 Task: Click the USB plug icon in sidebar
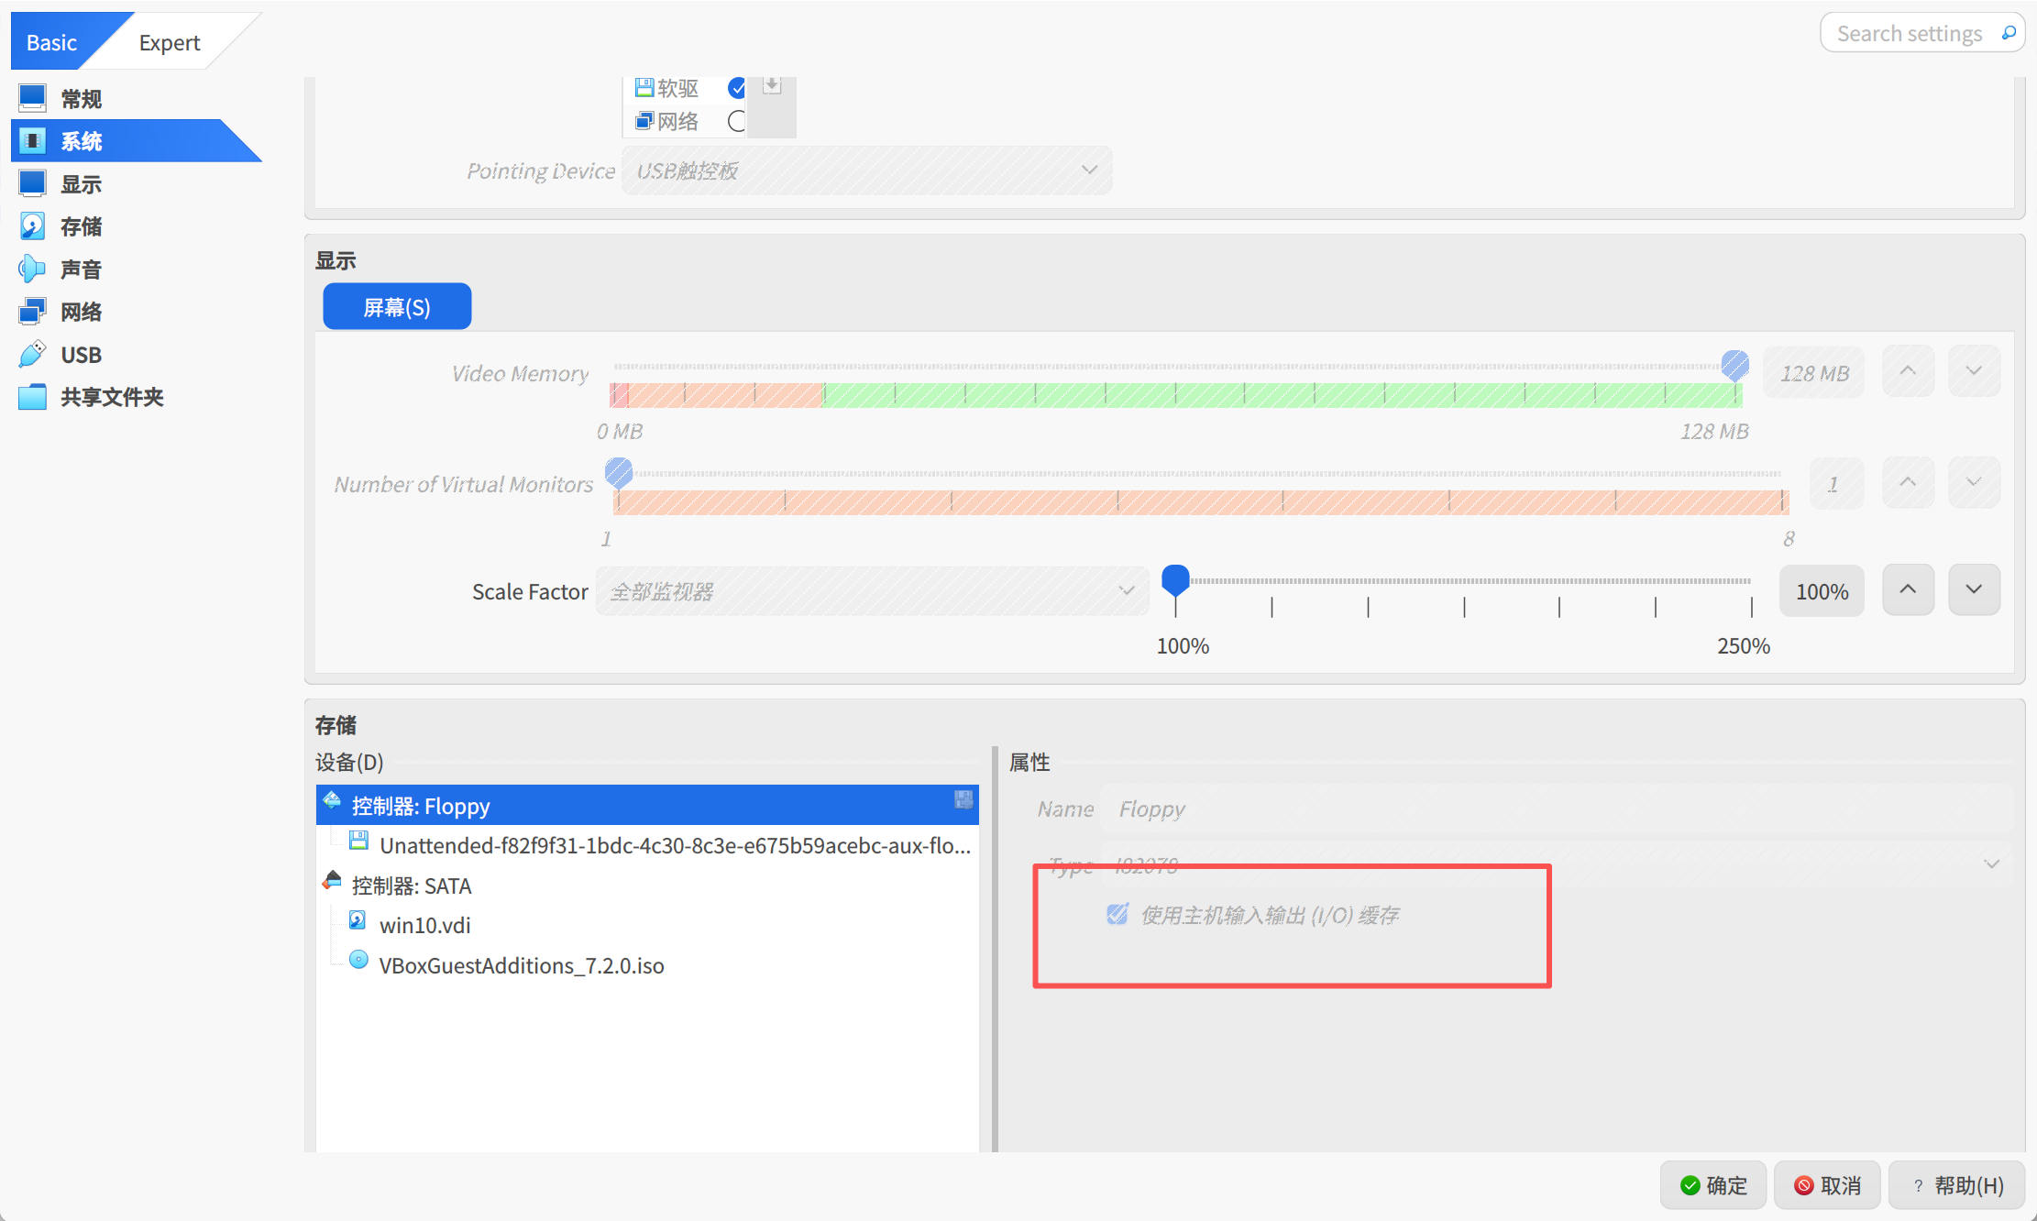32,354
